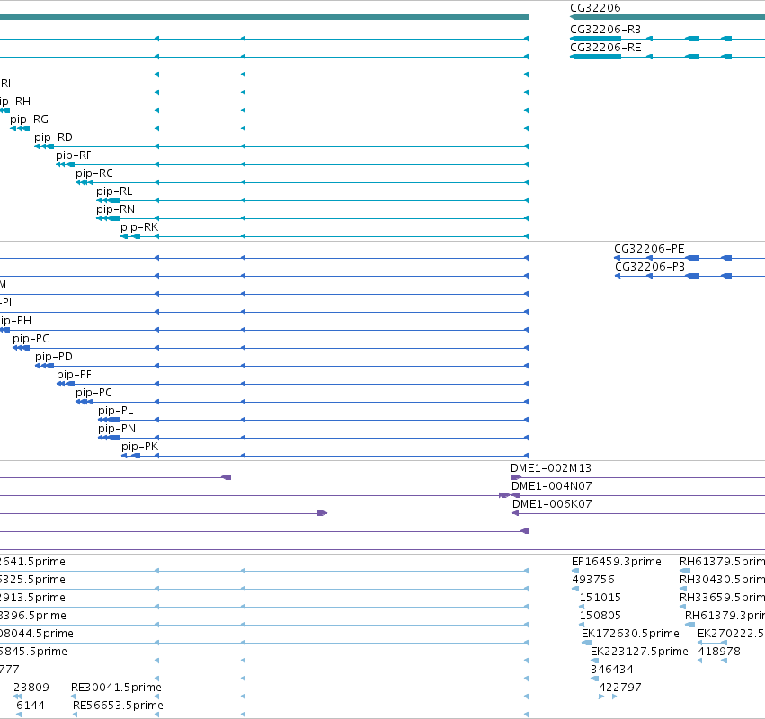This screenshot has width=765, height=719.
Task: Select the pip-RK transcript label
Action: pyautogui.click(x=139, y=227)
